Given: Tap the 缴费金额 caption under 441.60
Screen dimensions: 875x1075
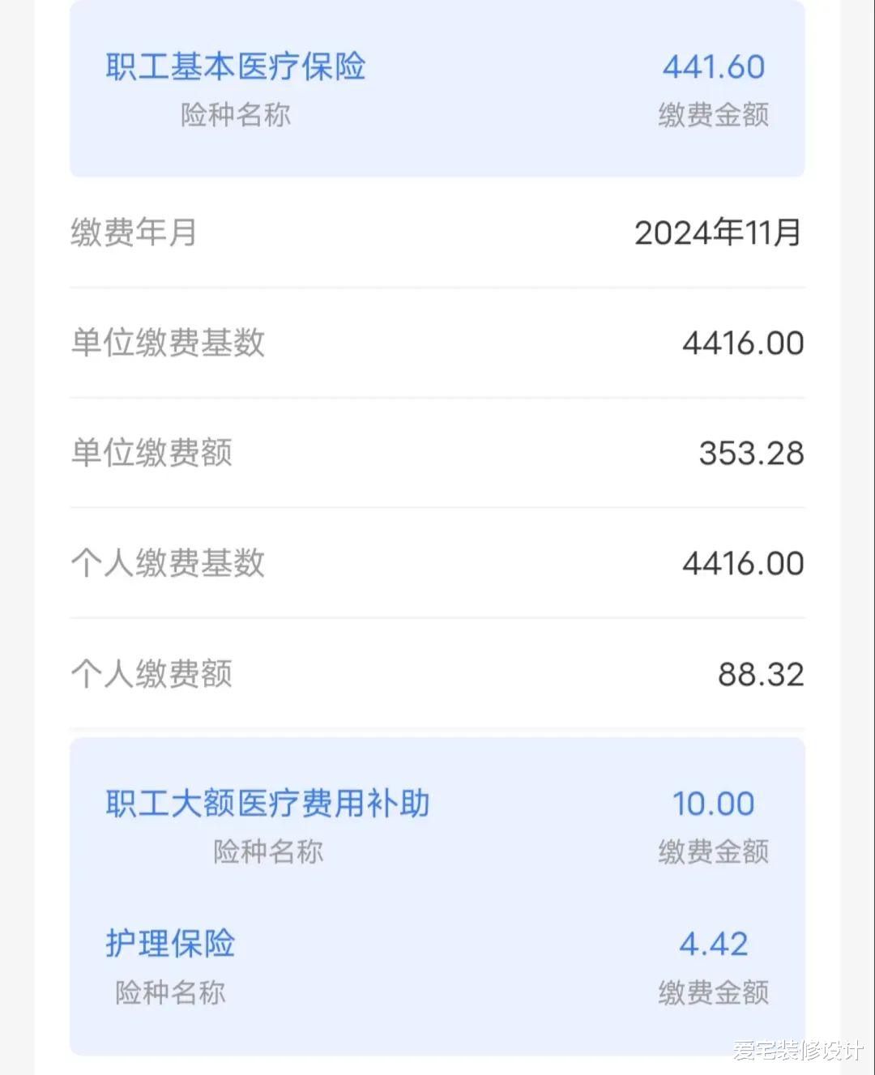Looking at the screenshot, I should [x=714, y=115].
